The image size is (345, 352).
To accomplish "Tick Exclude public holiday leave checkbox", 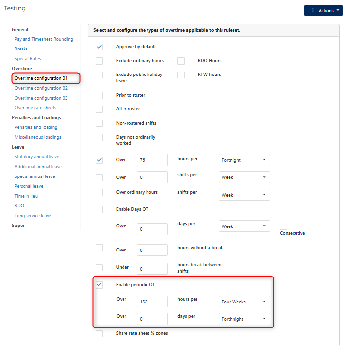I will click(99, 75).
